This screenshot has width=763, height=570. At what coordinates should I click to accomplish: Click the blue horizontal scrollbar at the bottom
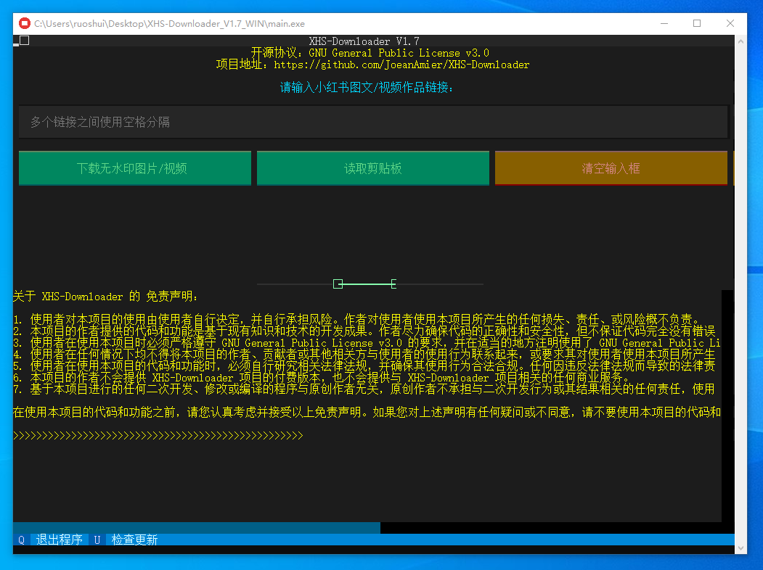tap(196, 527)
